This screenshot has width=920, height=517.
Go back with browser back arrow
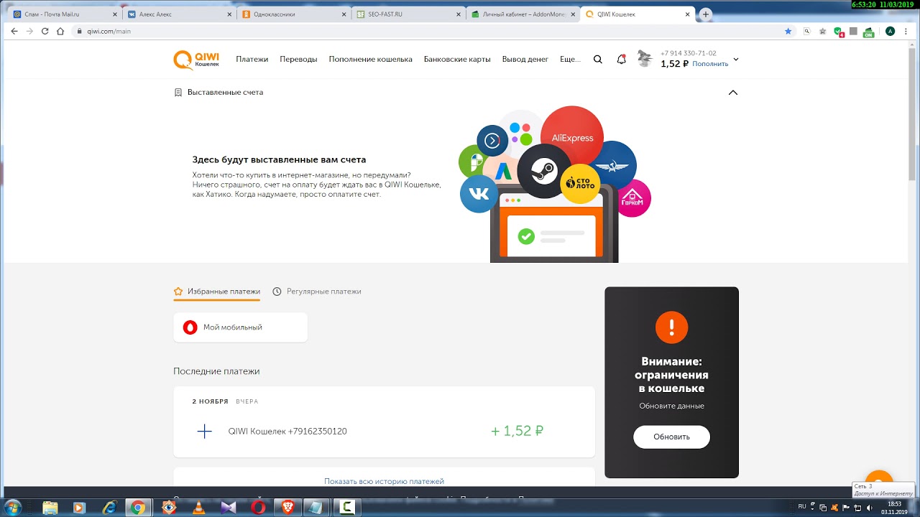click(14, 31)
